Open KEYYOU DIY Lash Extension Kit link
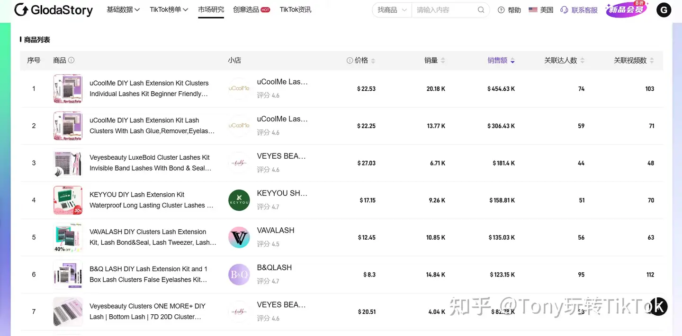Image resolution: width=682 pixels, height=336 pixels. point(152,200)
